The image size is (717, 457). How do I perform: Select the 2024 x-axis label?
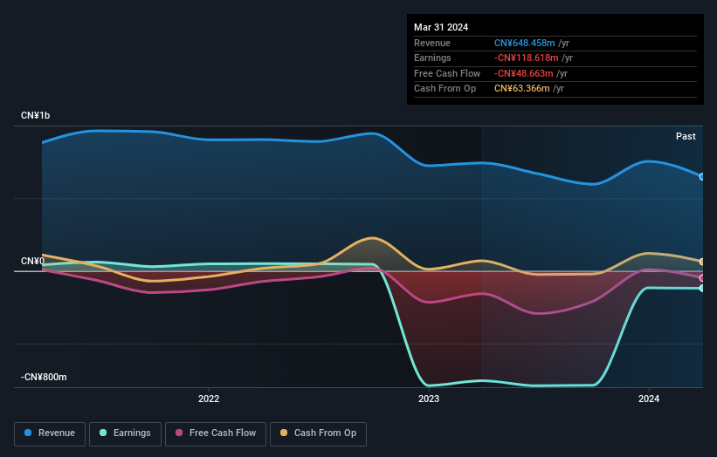(648, 399)
